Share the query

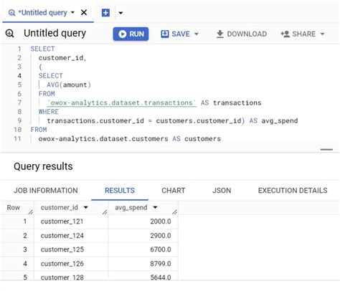click(298, 34)
